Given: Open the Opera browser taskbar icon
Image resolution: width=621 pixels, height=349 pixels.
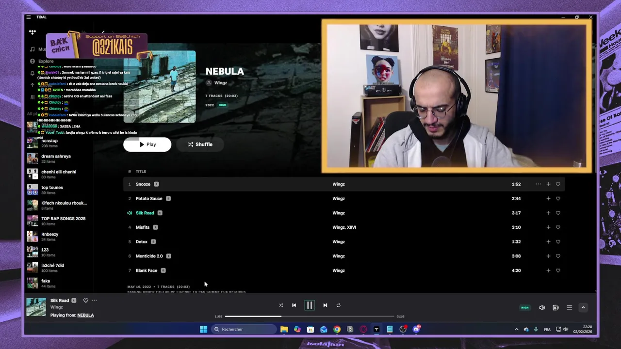Looking at the screenshot, I should click(x=363, y=330).
